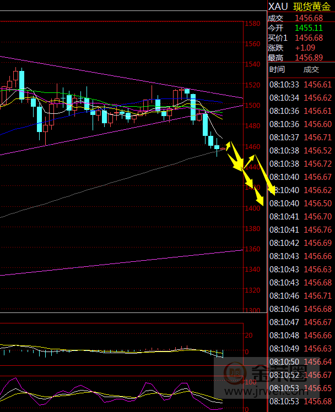Viewport: 335px width, 412px height.
Task: Click the 08:10:42 trade entry
Action: click(300, 243)
